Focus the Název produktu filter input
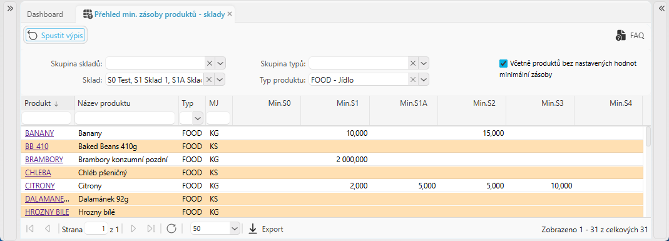669x241 pixels. (125, 118)
